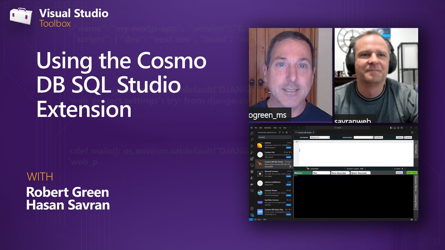Click the filter icon in Extensions panel
The width and height of the screenshot is (445, 250).
coord(280,133)
